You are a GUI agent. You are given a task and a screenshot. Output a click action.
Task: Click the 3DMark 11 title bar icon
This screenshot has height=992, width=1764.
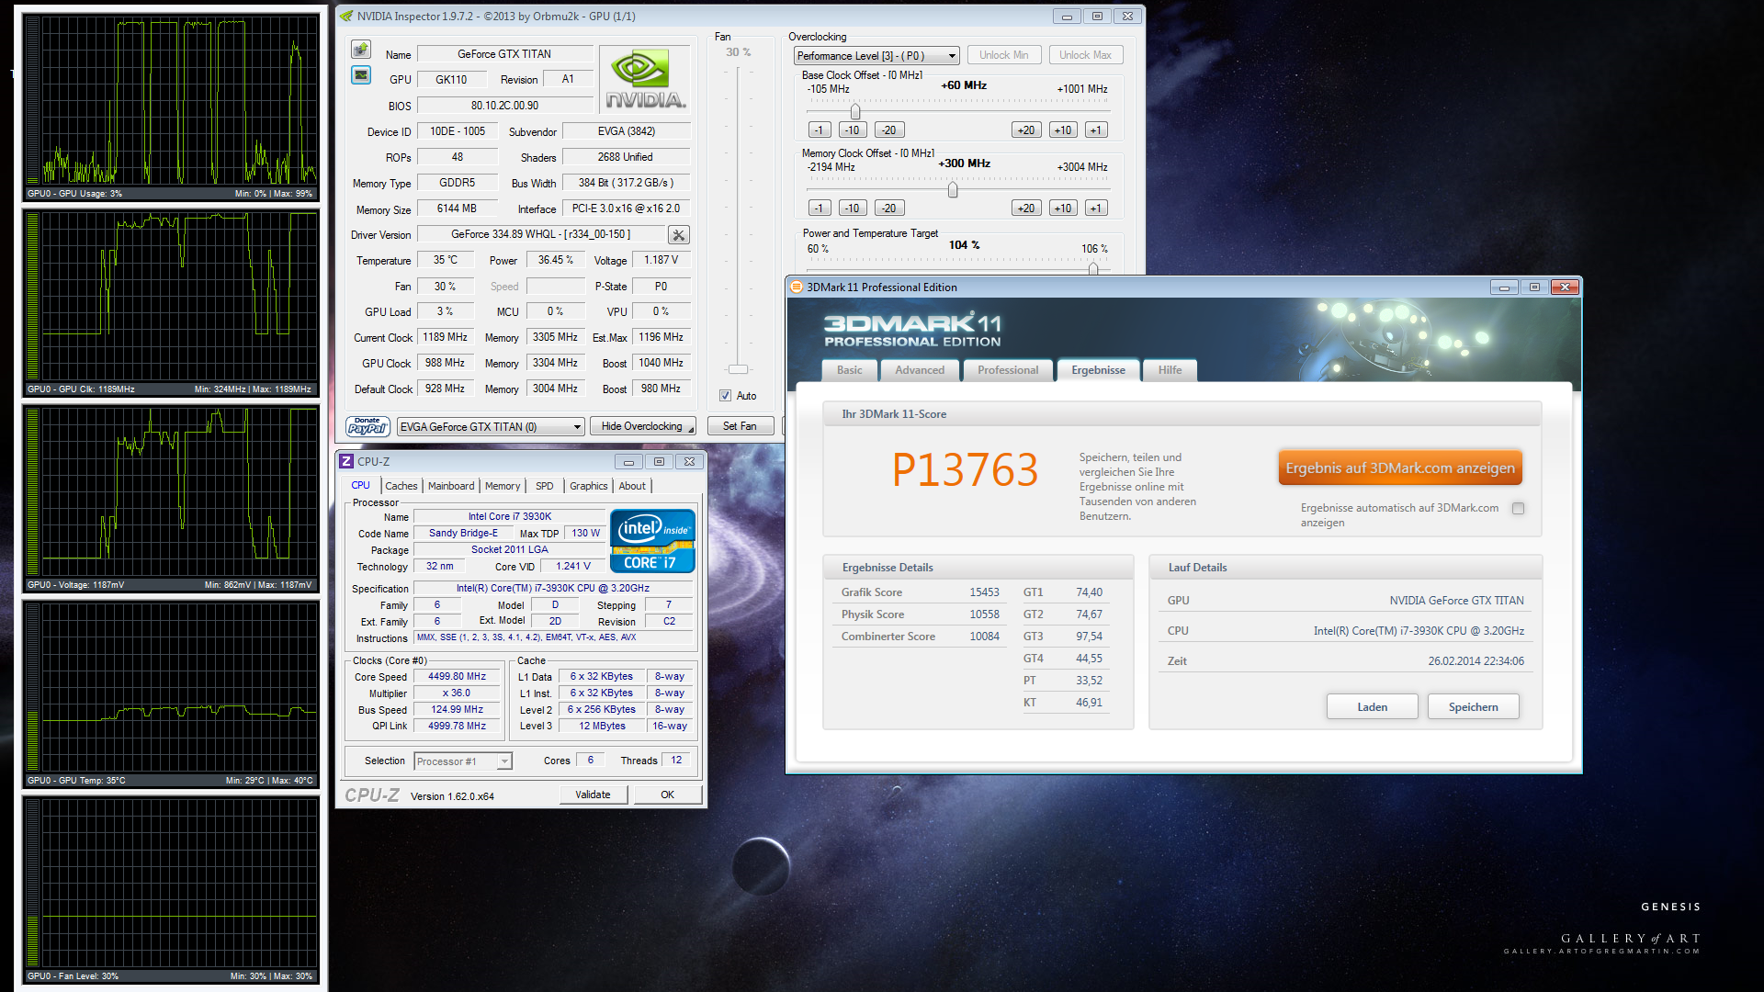point(797,287)
